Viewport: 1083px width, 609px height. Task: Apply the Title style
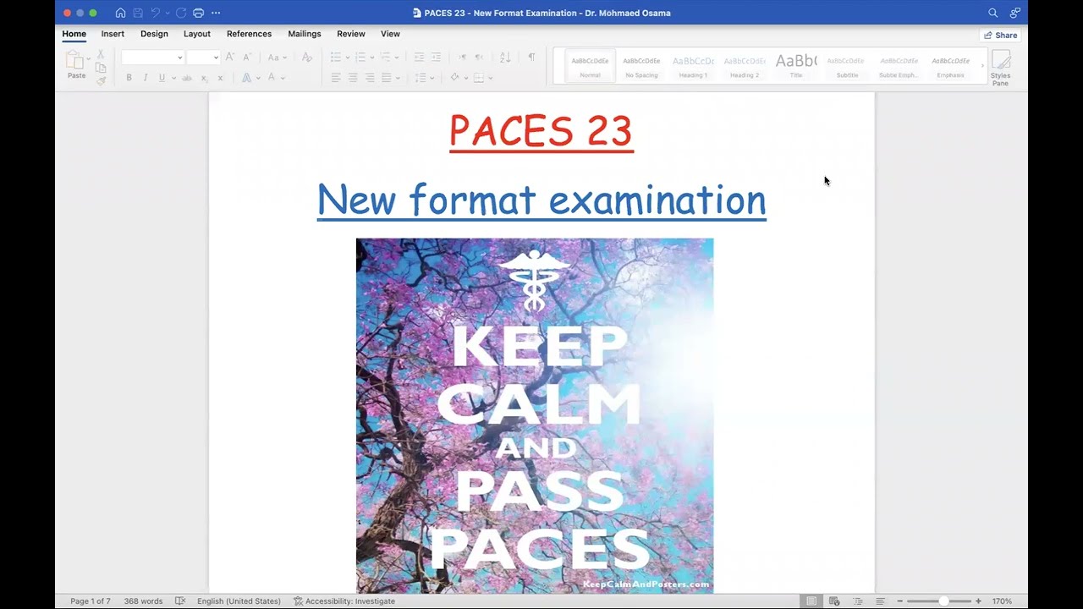tap(796, 66)
